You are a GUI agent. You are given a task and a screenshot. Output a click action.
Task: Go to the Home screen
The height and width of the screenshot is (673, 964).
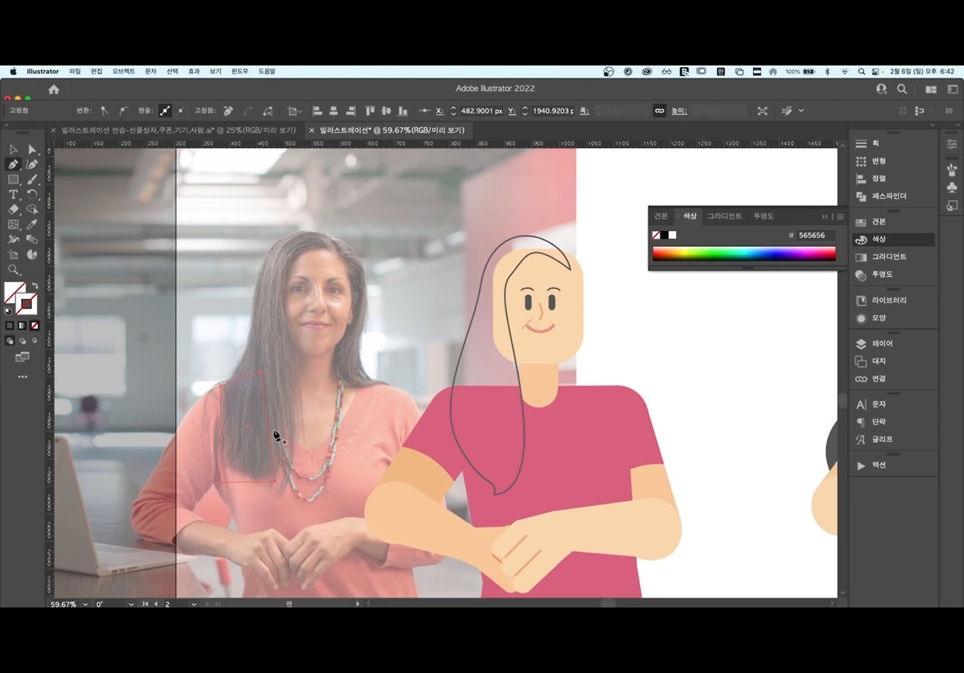point(53,89)
